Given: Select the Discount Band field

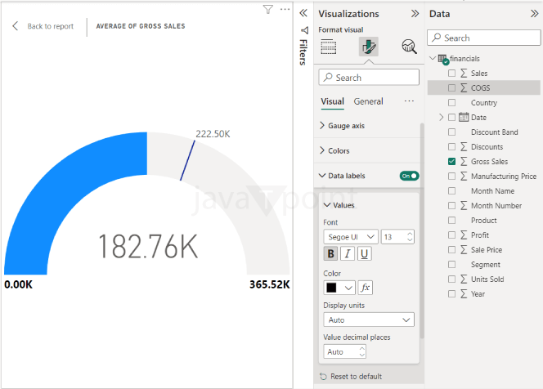Looking at the screenshot, I should point(494,132).
